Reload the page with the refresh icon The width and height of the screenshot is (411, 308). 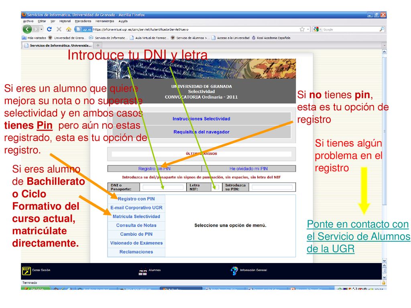pos(49,29)
